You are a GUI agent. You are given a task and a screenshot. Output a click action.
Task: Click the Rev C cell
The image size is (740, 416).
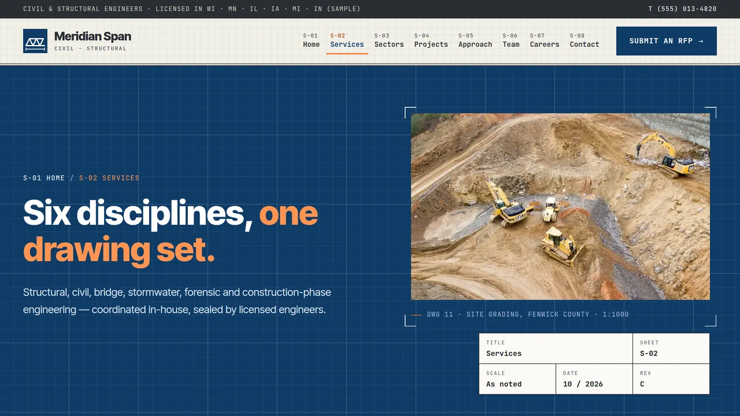[x=671, y=379]
